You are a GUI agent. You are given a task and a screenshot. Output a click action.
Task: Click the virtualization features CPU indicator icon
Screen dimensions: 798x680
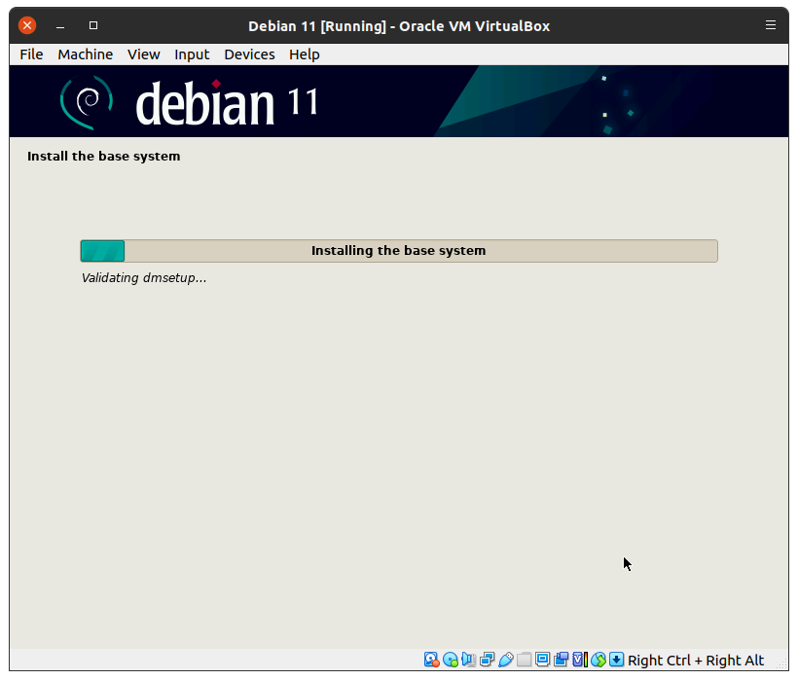point(580,660)
